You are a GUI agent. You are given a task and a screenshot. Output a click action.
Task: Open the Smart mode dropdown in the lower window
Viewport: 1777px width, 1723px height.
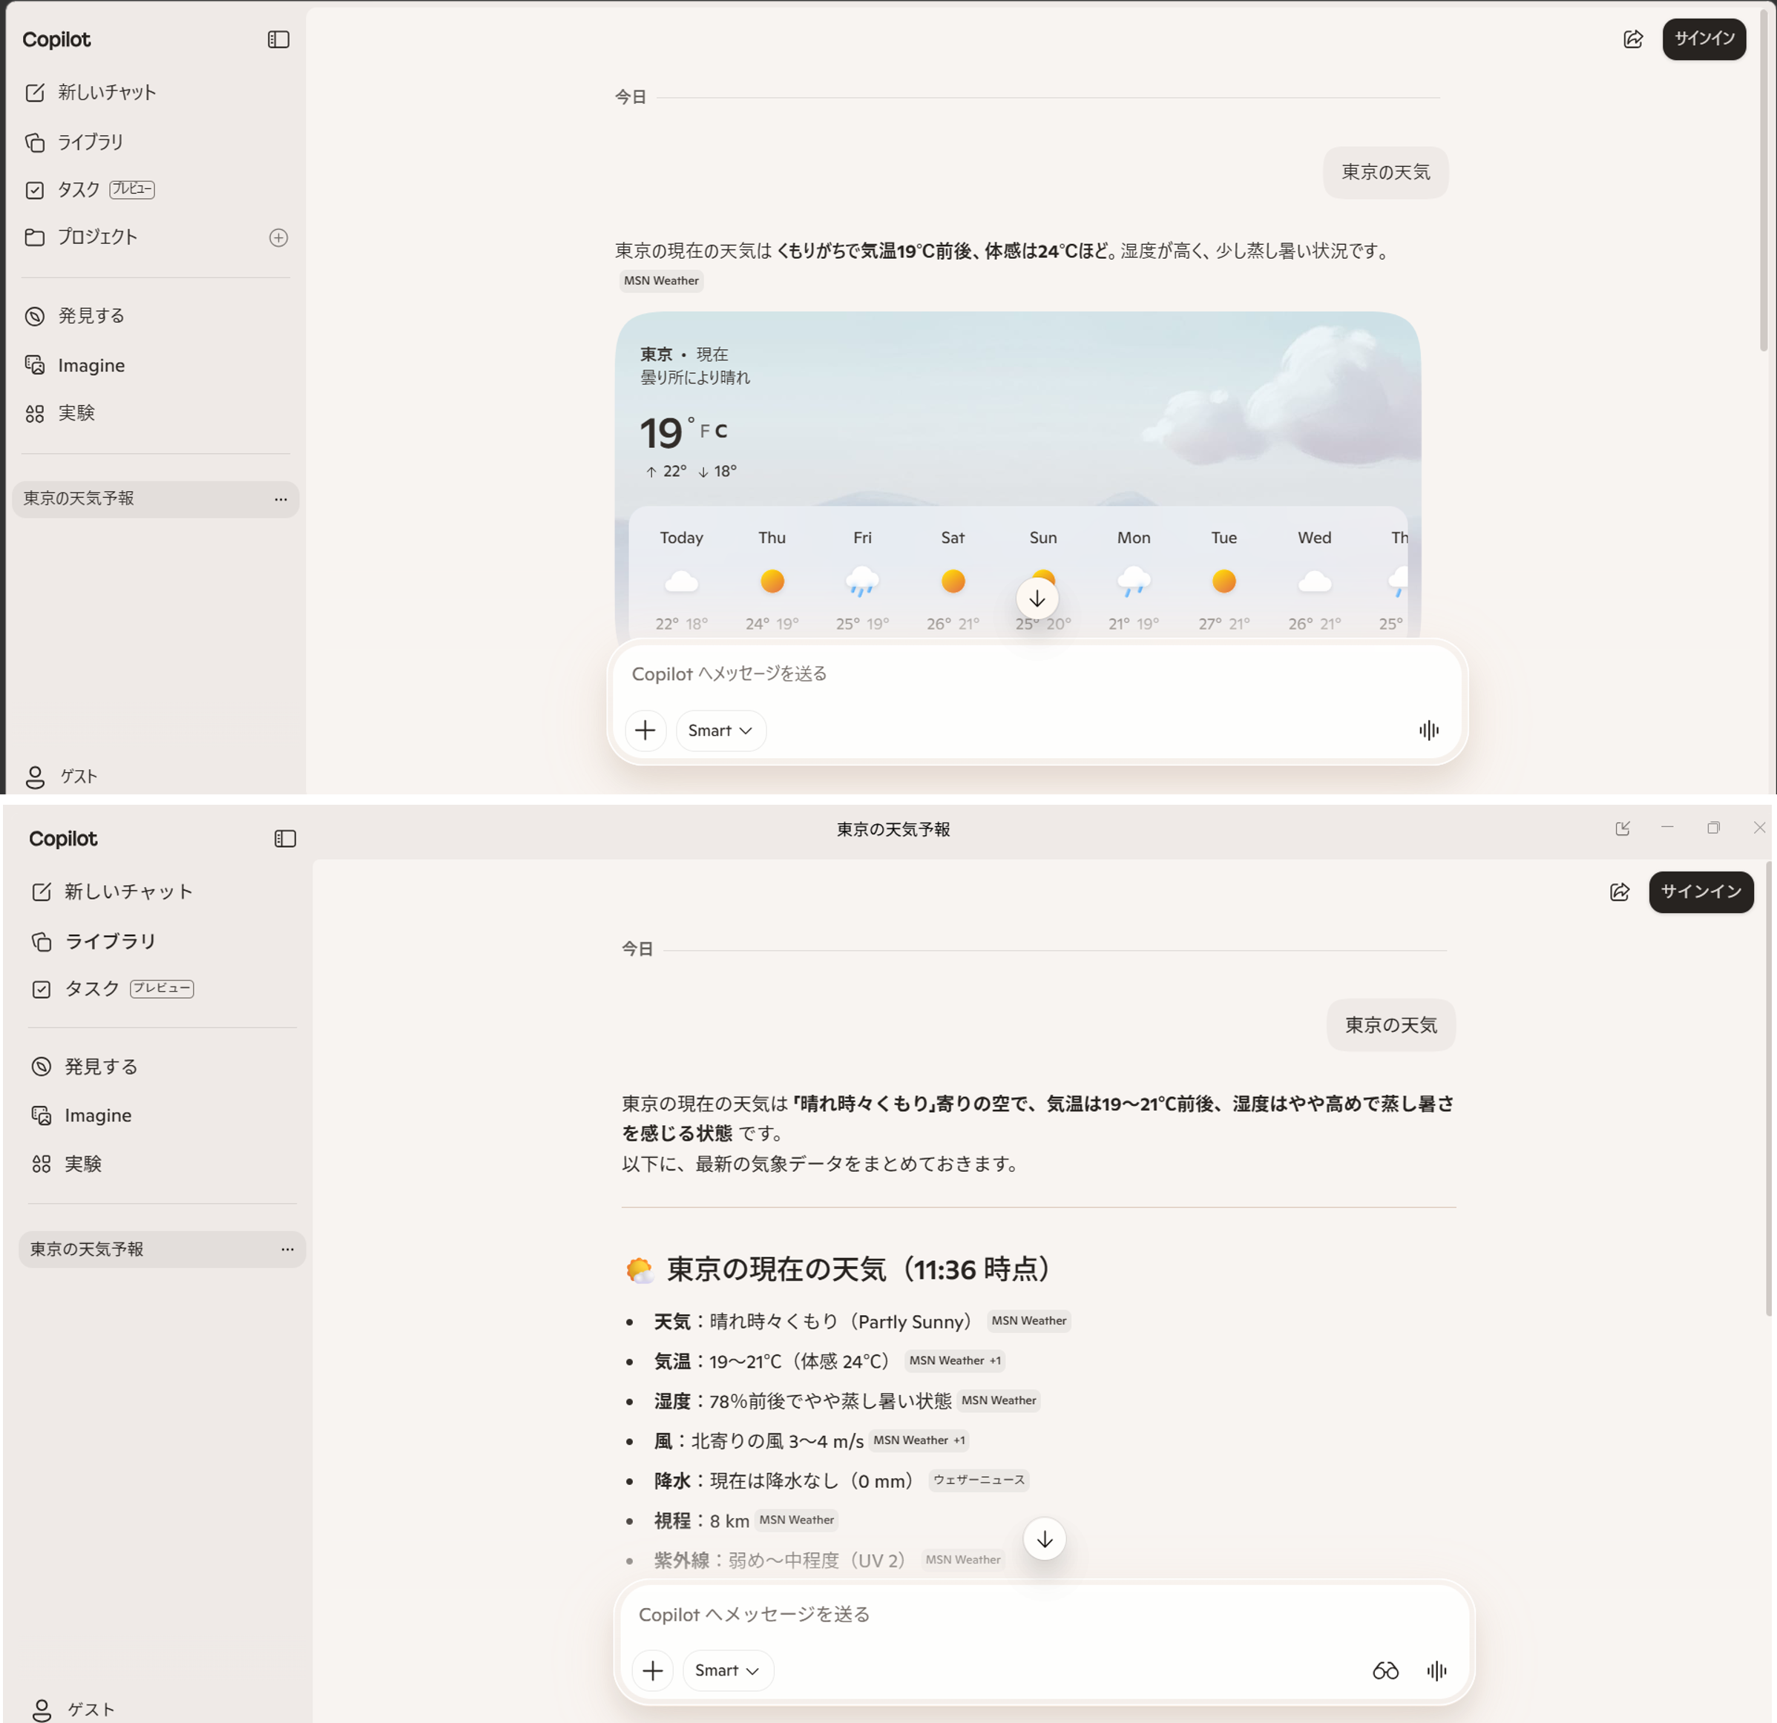pyautogui.click(x=728, y=1671)
